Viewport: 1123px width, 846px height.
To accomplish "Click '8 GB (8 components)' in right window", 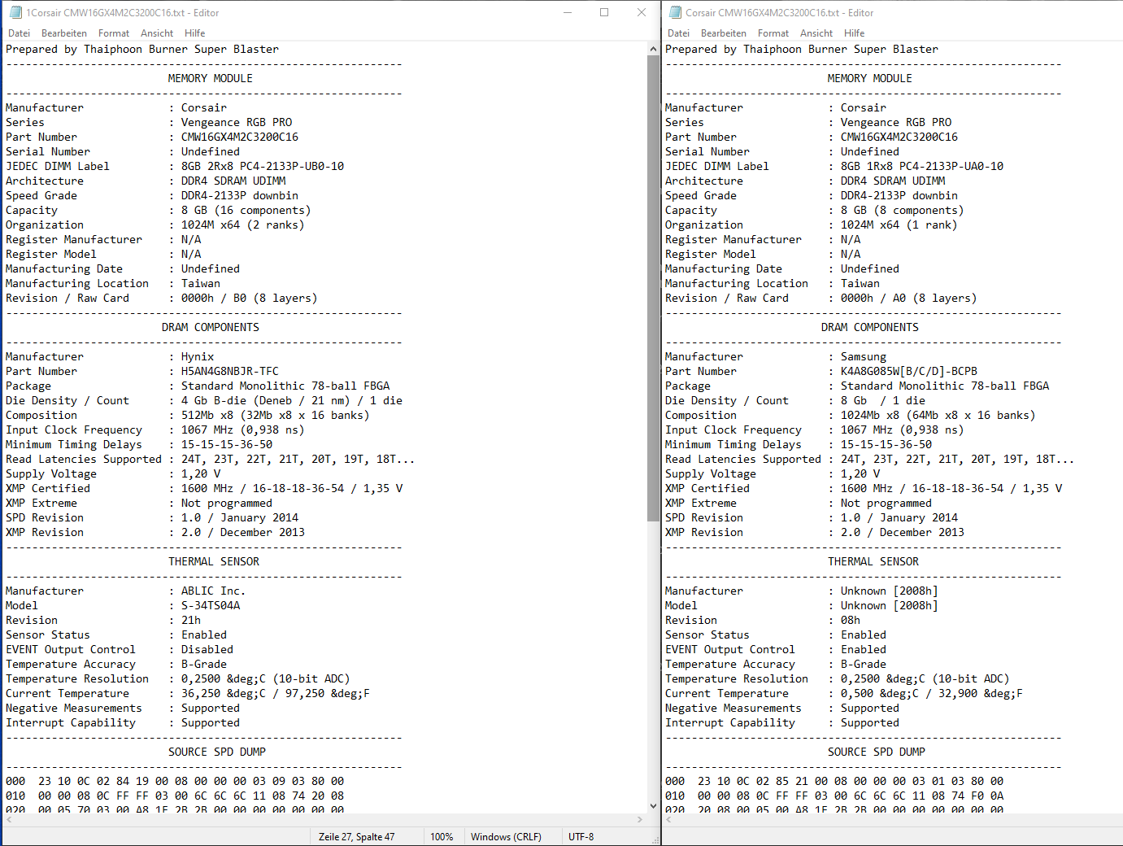I will click(x=903, y=210).
